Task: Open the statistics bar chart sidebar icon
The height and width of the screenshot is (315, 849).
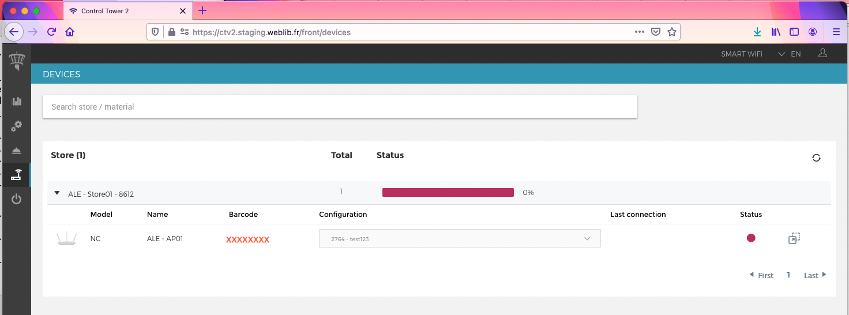Action: pyautogui.click(x=17, y=102)
